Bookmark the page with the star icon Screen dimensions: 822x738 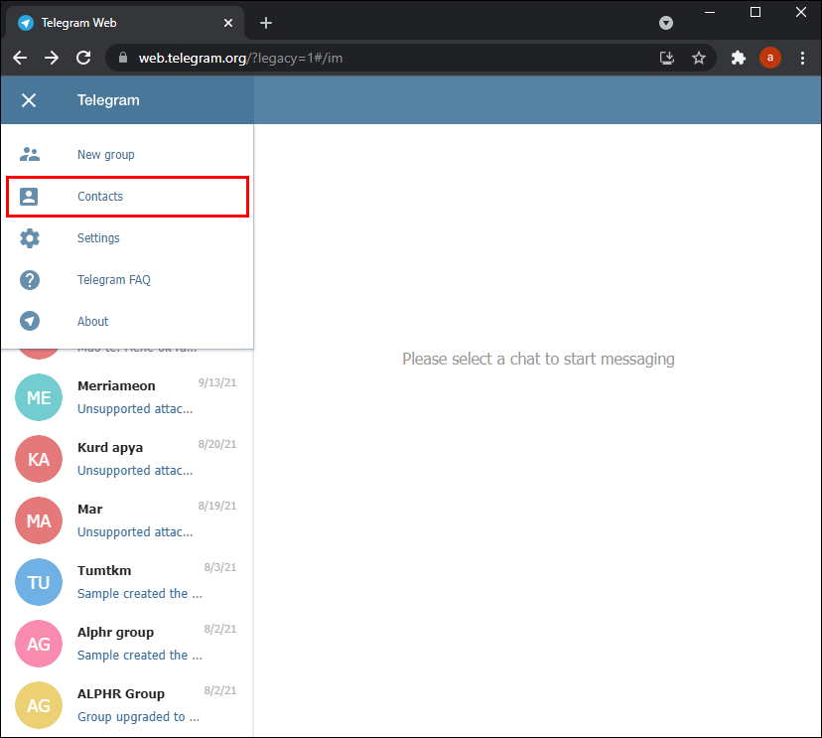click(x=700, y=58)
